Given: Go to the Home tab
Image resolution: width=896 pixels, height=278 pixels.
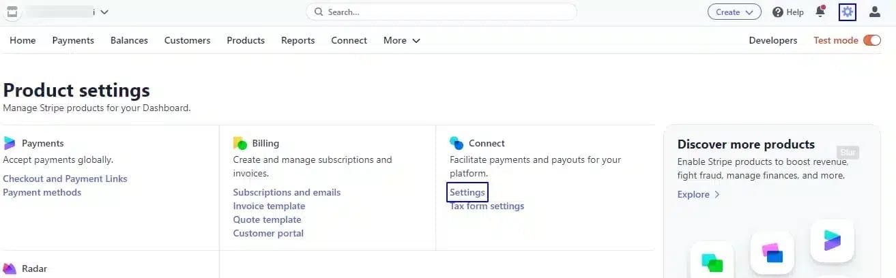Looking at the screenshot, I should (x=23, y=40).
